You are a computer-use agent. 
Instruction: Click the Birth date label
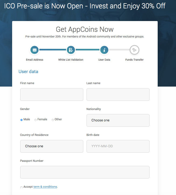click(93, 135)
